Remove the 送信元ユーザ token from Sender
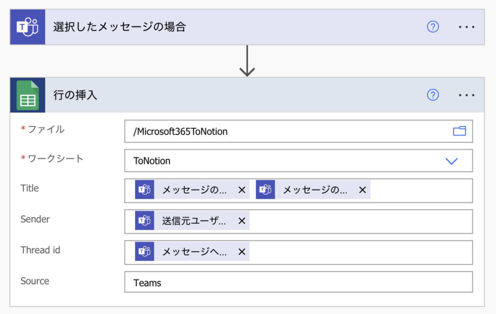The image size is (496, 314). tap(242, 221)
